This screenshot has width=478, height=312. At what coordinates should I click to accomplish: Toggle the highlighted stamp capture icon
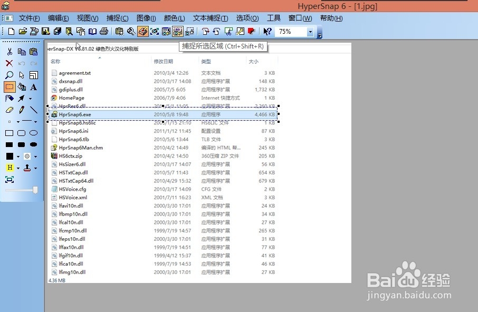click(142, 31)
